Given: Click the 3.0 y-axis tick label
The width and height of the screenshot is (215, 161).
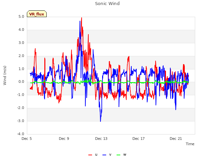Looking at the screenshot, I should pos(21,43).
